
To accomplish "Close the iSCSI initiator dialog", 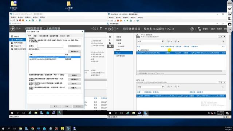I will [83, 32].
